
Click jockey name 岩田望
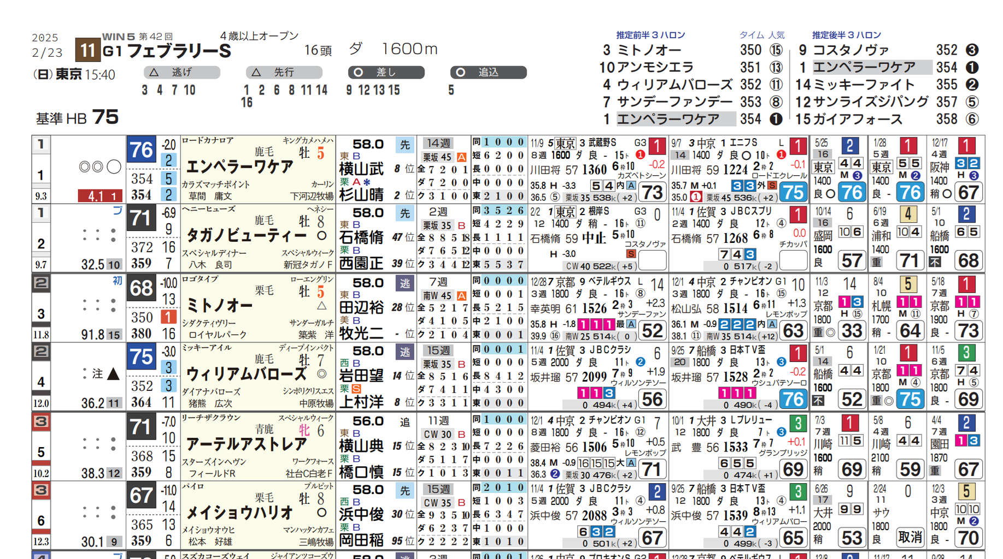361,377
